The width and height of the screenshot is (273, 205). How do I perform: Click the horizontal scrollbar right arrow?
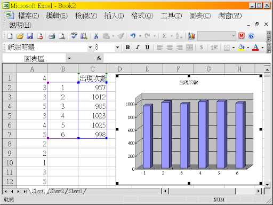[x=258, y=191]
